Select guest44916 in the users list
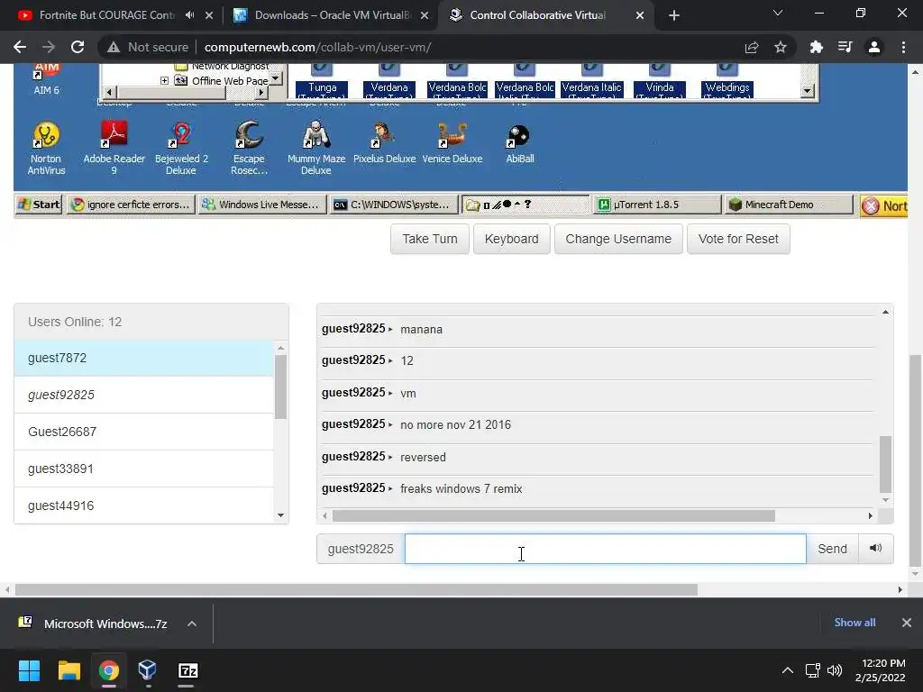The width and height of the screenshot is (923, 692). click(x=143, y=505)
